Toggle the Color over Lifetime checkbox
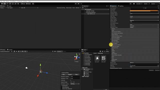This screenshot has height=90, width=160. point(111,39)
